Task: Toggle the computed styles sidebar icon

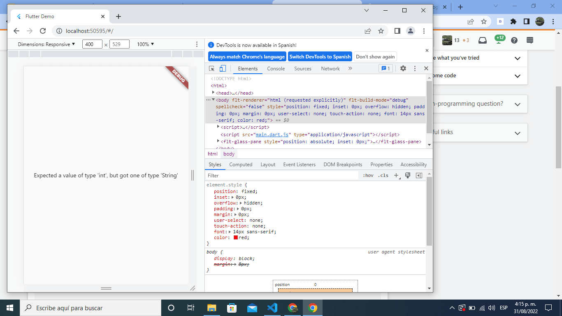Action: click(x=419, y=175)
